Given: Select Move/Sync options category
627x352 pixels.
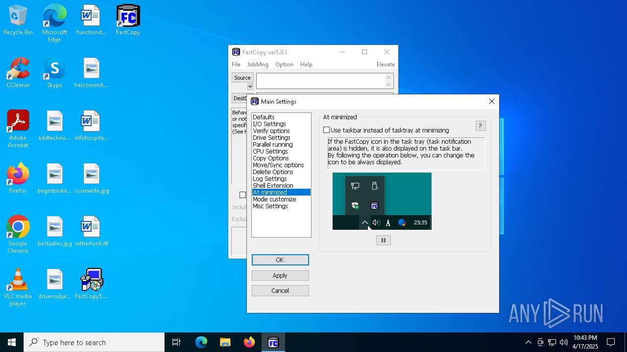Looking at the screenshot, I should [x=281, y=165].
